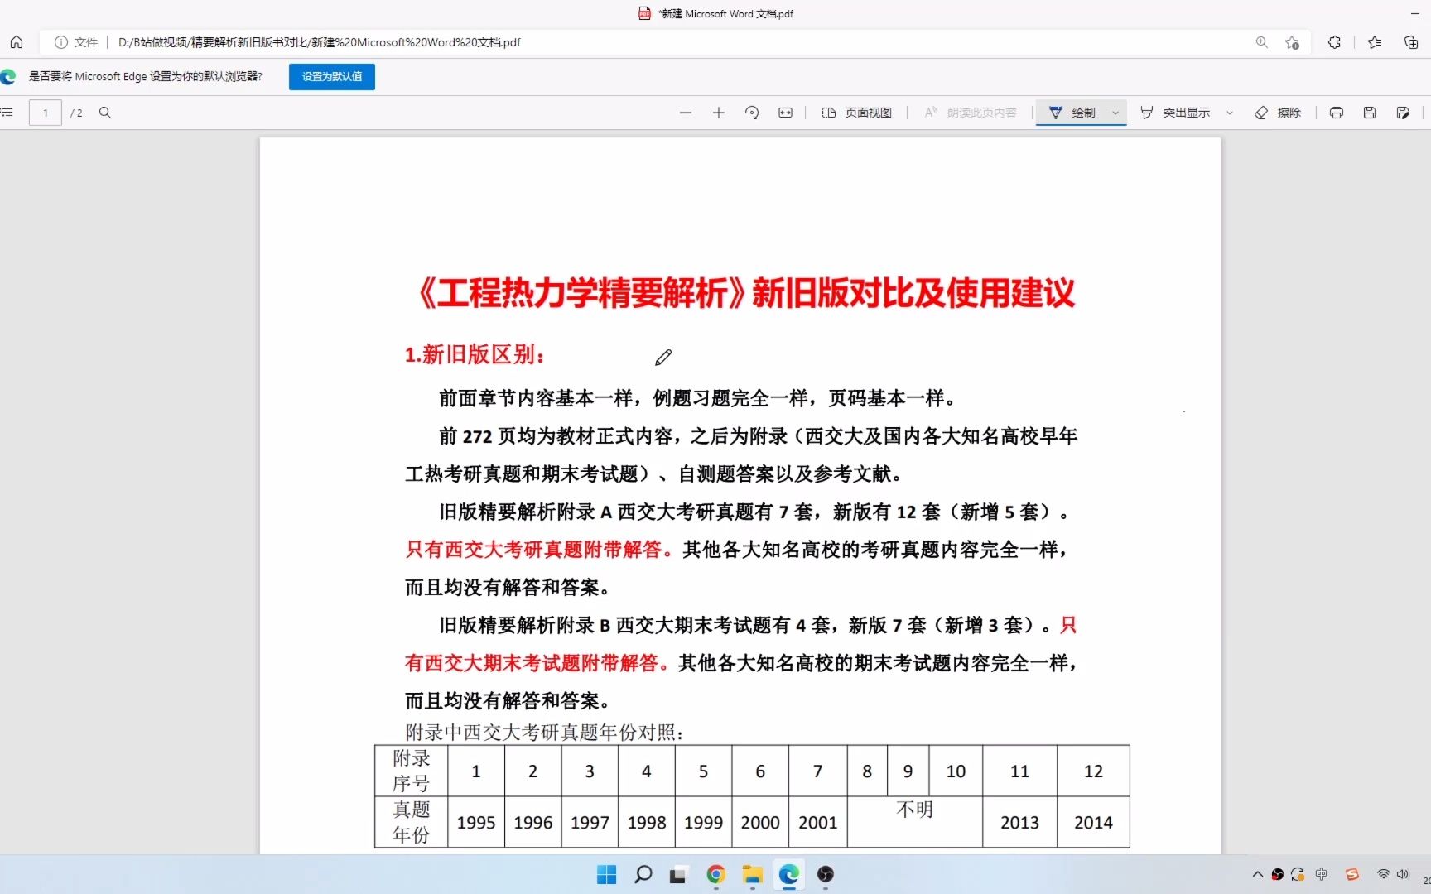Fit PDF page to width

tap(785, 113)
